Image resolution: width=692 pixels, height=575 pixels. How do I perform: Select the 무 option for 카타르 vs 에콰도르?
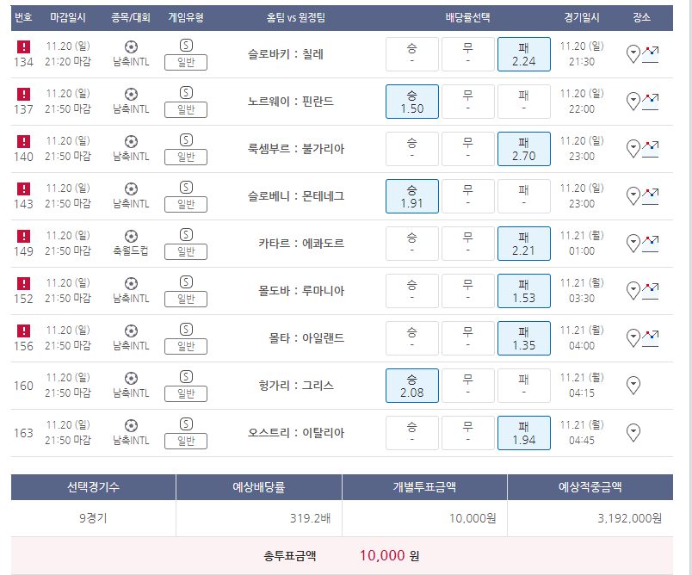click(x=468, y=244)
